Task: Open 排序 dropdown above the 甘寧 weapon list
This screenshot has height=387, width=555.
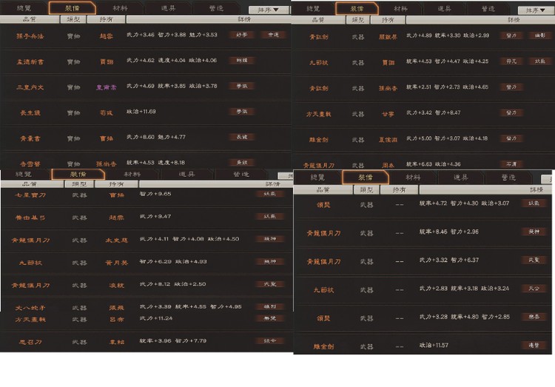Action: pos(536,10)
